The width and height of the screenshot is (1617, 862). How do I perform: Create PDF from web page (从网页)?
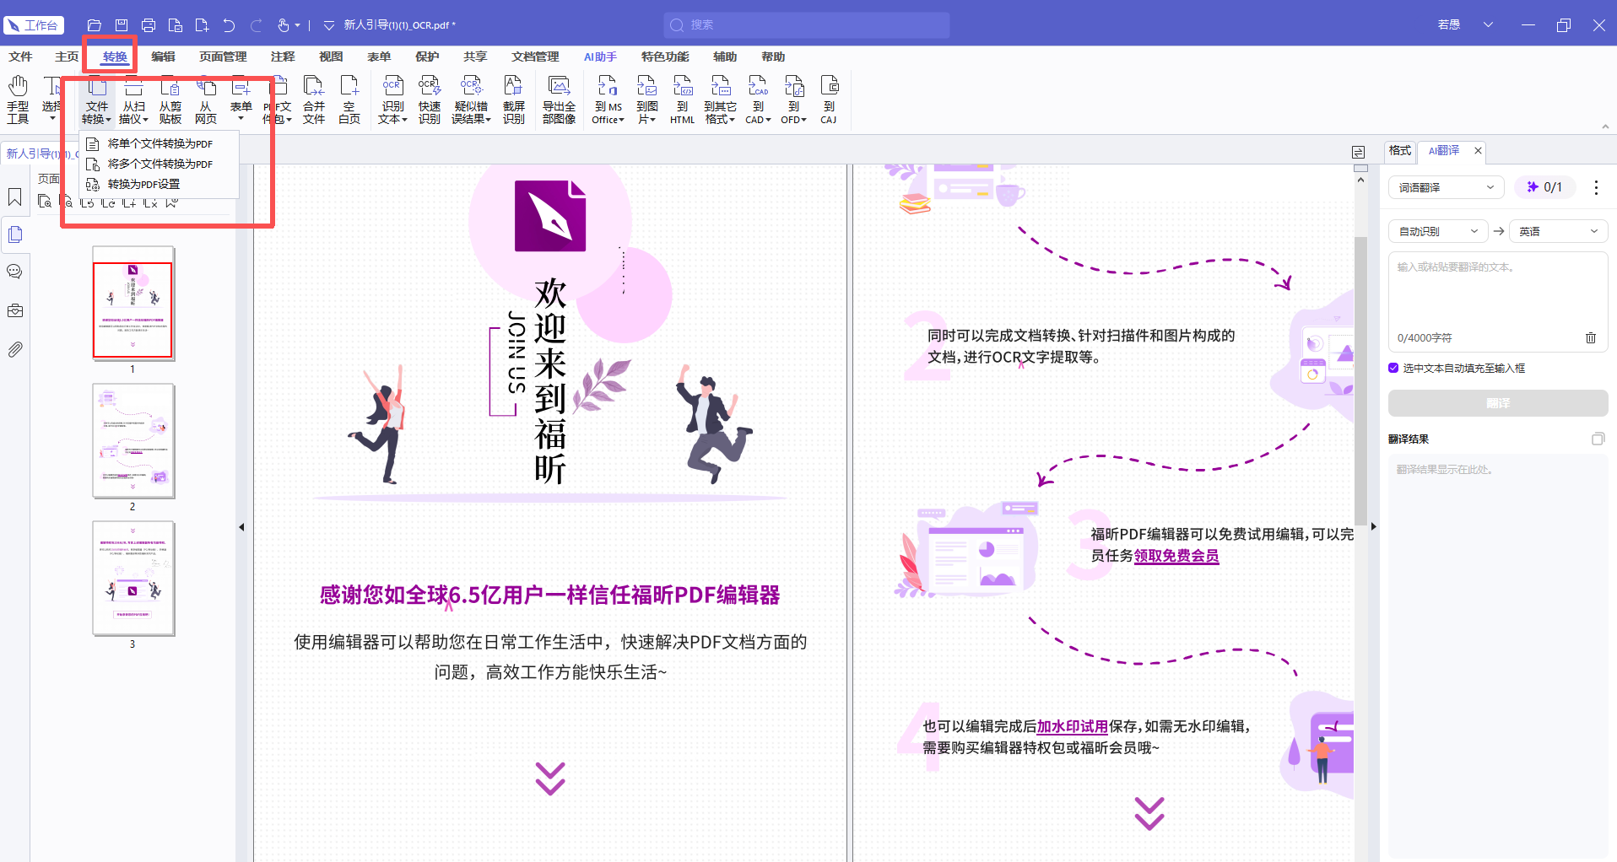point(206,100)
